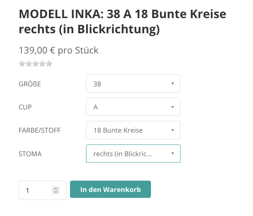Select the third rating star
The height and width of the screenshot is (216, 253).
pyautogui.click(x=35, y=64)
